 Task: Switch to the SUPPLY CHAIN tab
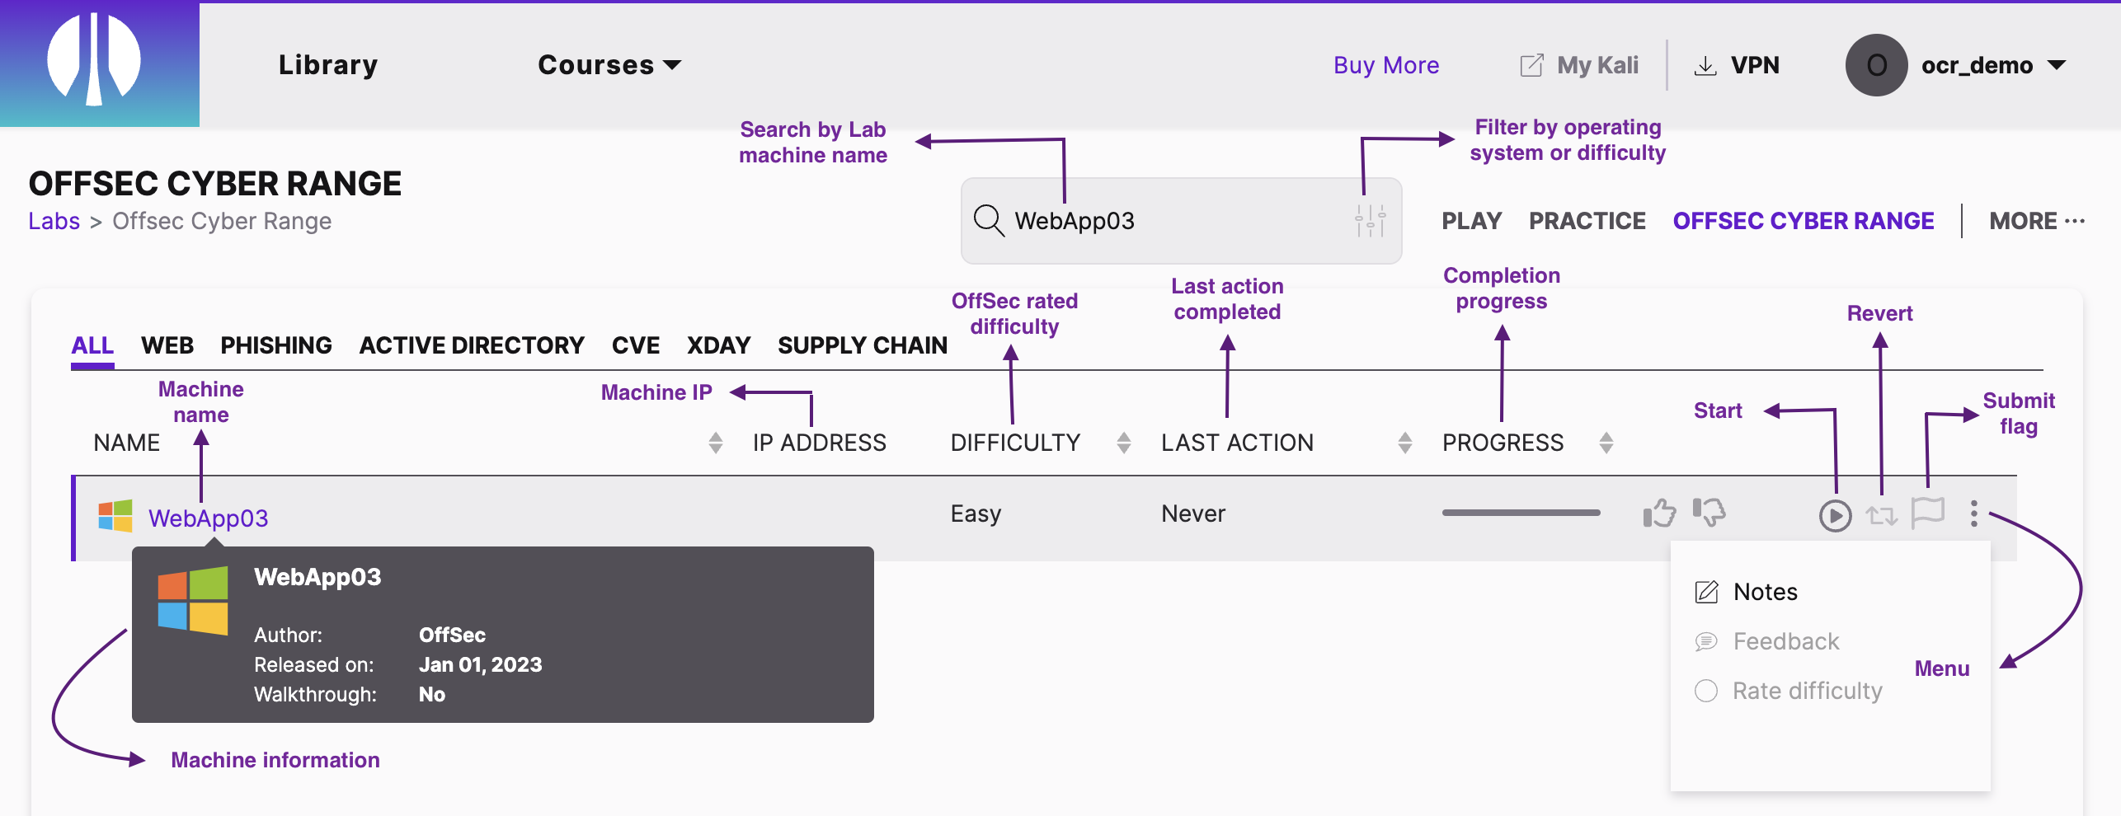click(863, 345)
